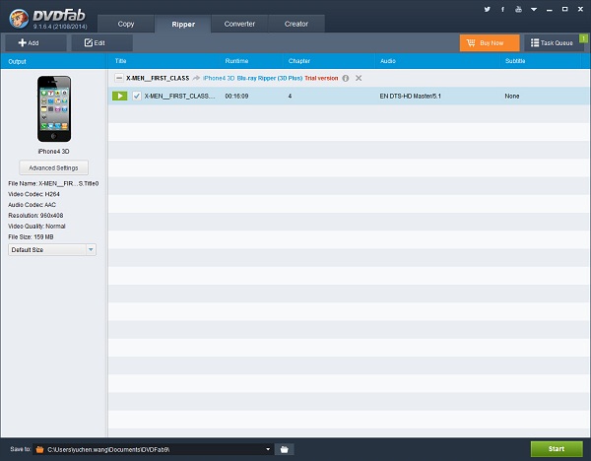Click the Subtitle column header

[x=515, y=61]
